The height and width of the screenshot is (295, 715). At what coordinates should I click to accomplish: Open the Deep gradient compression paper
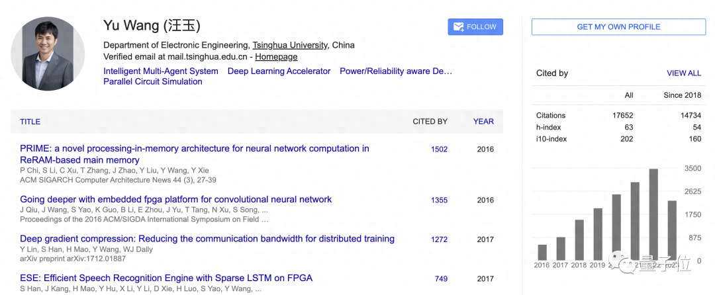(207, 239)
